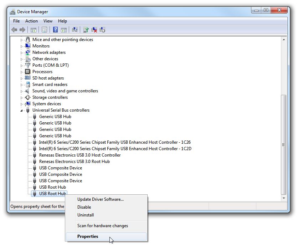Screen dimensions: 297x245
Task: Click the Disable toolbar icon with down arrow
Action: point(102,30)
